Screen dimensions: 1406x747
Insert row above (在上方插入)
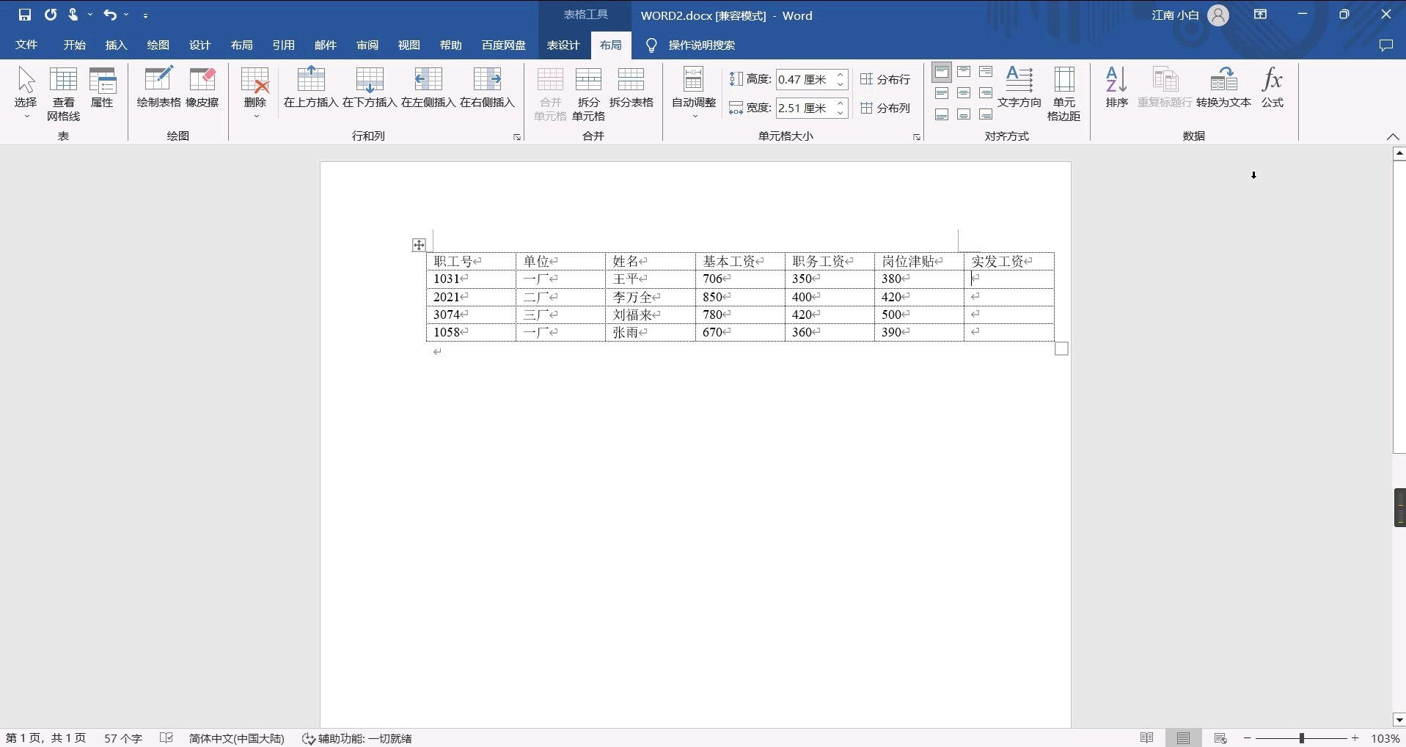pos(311,88)
